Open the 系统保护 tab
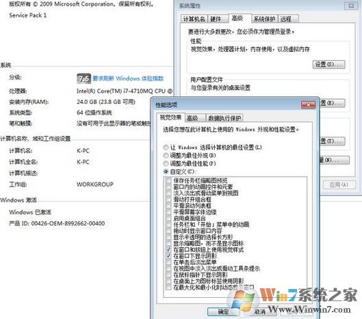 click(x=264, y=19)
